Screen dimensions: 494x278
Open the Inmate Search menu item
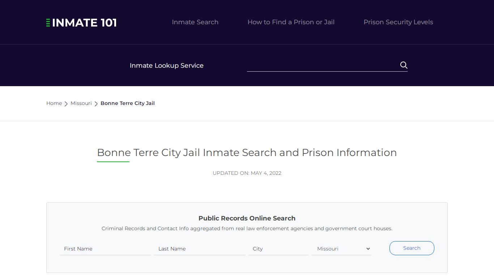(195, 22)
